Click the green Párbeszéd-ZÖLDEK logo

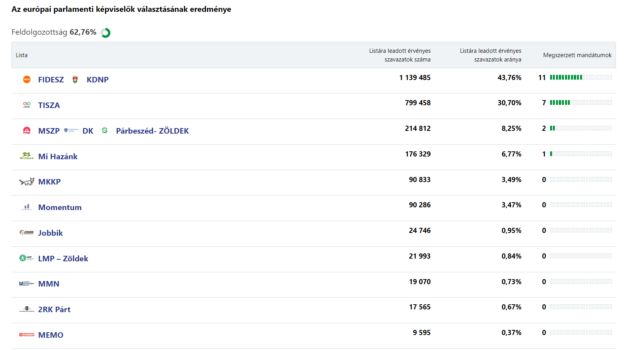point(104,130)
